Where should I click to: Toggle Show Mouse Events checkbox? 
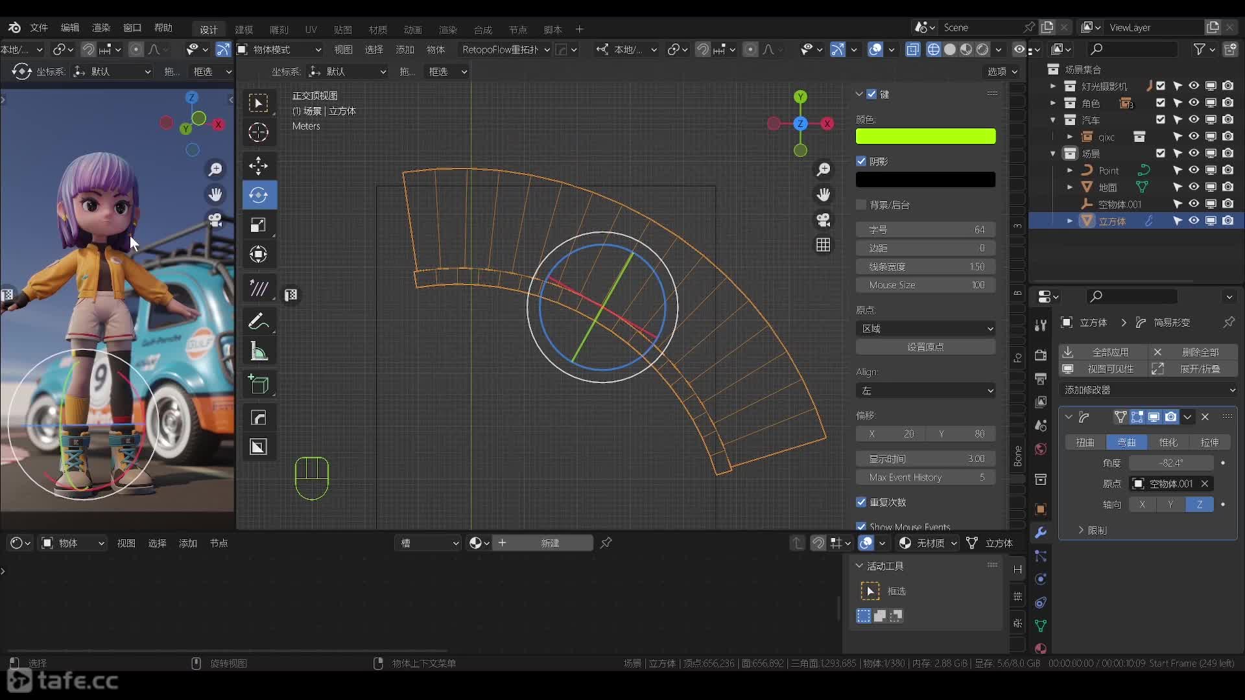(861, 526)
